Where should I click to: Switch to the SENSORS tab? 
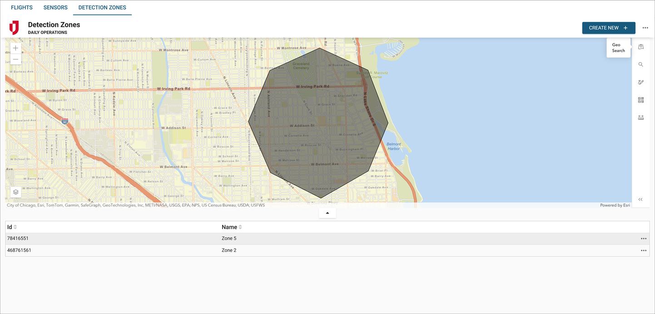(55, 7)
